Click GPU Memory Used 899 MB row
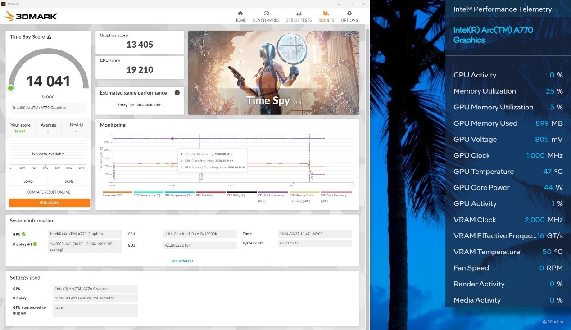This screenshot has width=571, height=330. click(508, 123)
